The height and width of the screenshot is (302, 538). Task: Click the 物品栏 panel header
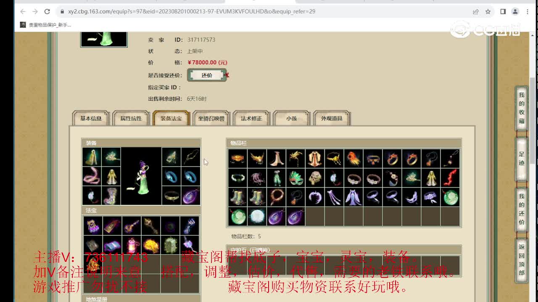[344, 143]
